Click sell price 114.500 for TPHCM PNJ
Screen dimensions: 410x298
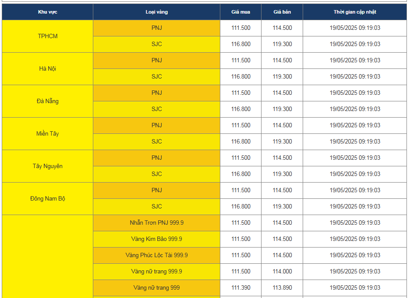[x=282, y=28]
